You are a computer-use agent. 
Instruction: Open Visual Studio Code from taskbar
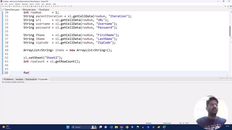point(111,127)
